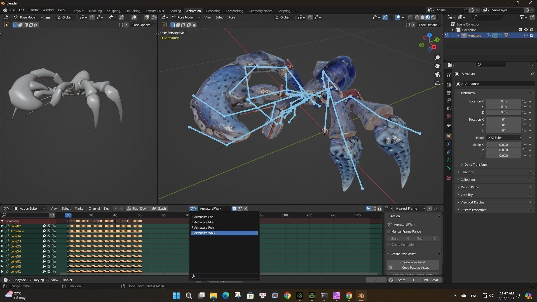
Task: Select rendered viewport shading
Action: point(433,17)
